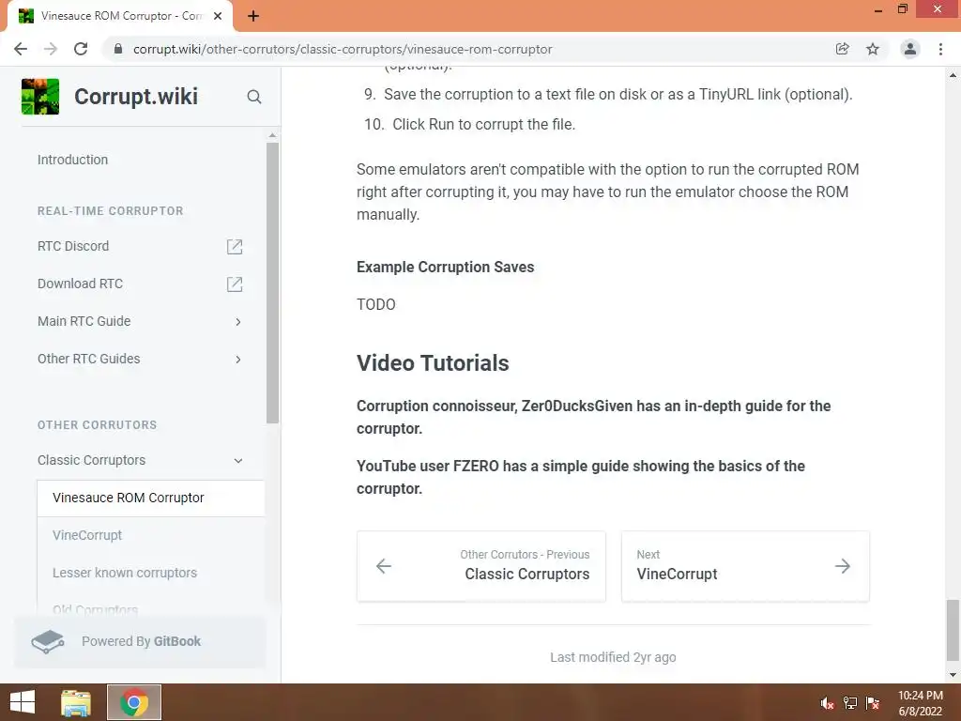961x721 pixels.
Task: Open the Windows Start menu
Action: tap(23, 702)
